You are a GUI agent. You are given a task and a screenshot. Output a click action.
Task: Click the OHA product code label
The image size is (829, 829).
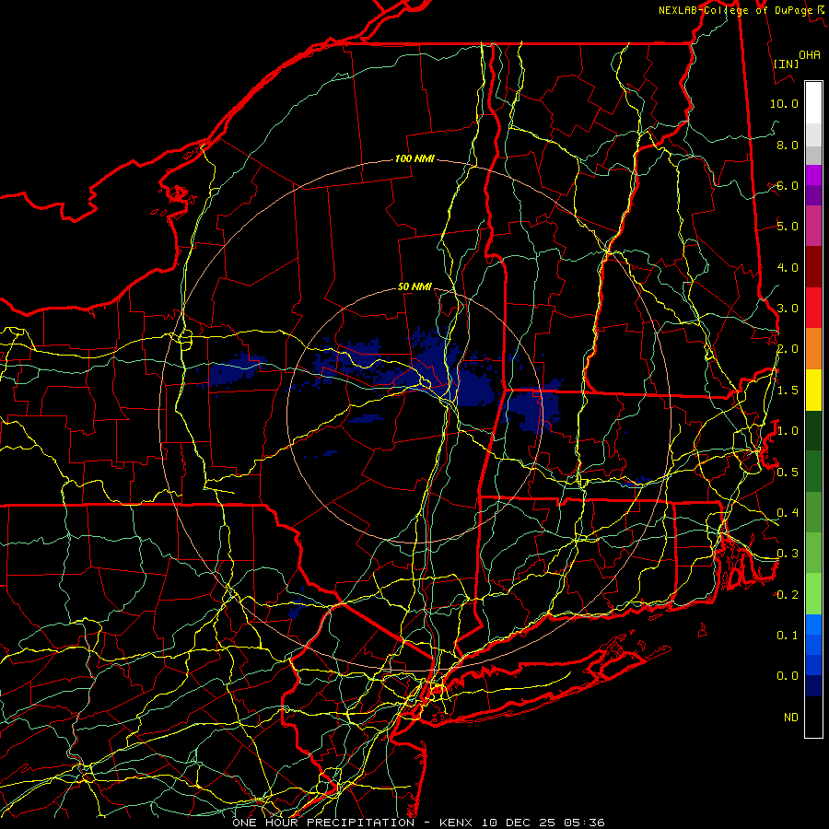tap(810, 54)
